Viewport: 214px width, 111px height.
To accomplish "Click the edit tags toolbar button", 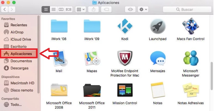I will coord(106,10).
